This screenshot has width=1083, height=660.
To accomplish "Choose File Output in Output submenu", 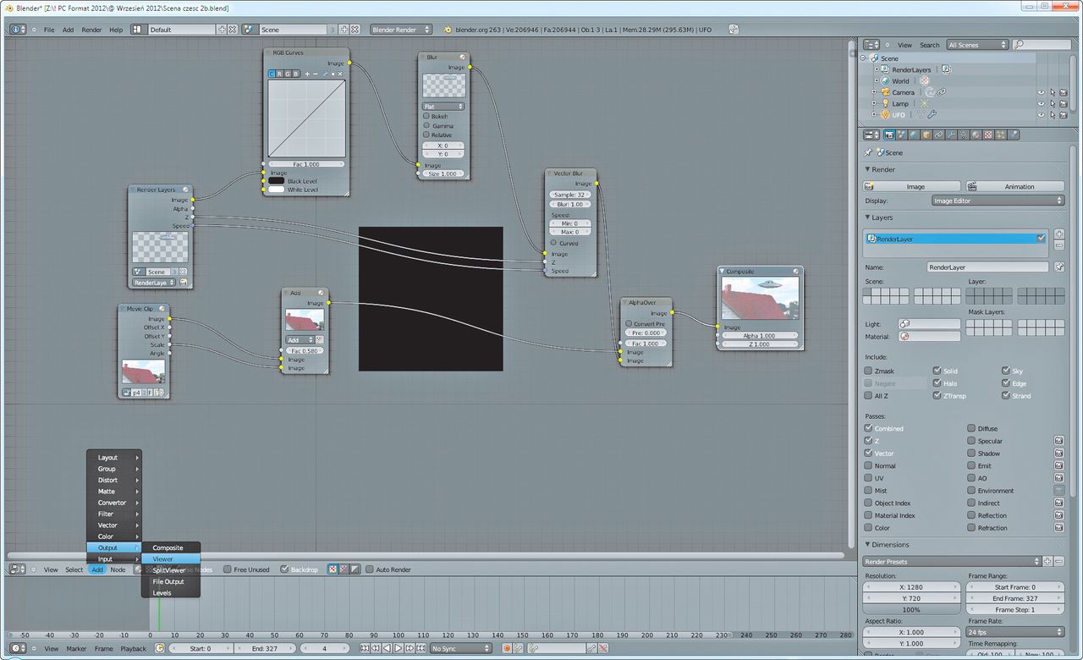I will pos(171,581).
